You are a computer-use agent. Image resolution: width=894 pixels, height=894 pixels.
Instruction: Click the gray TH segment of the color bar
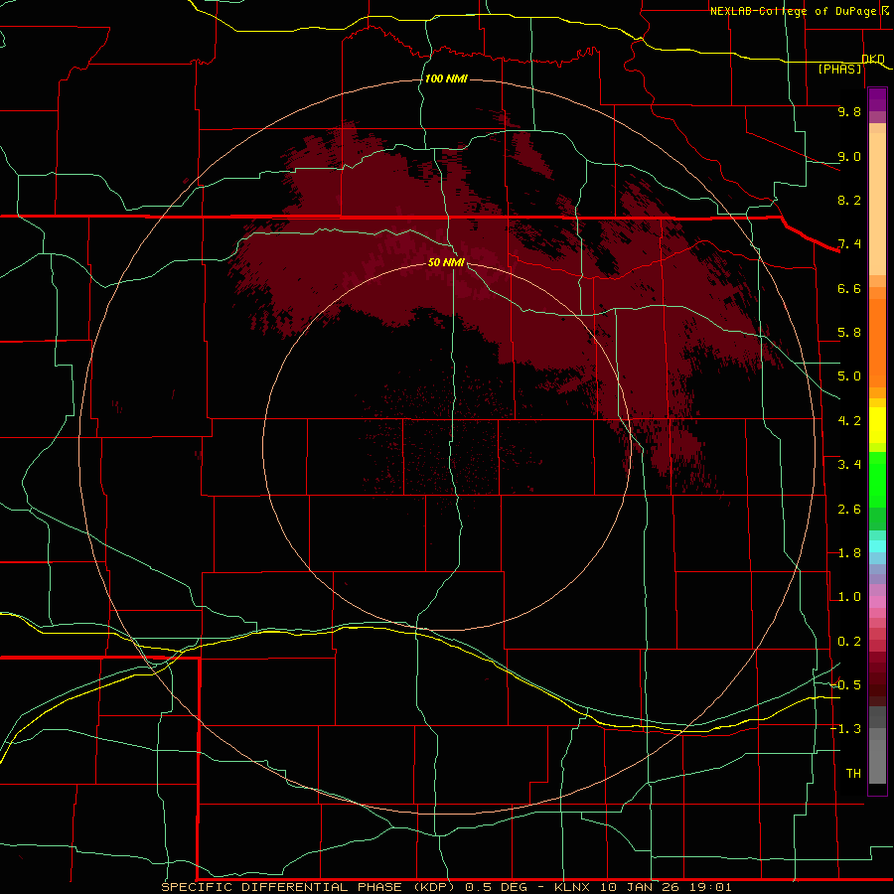(x=877, y=762)
